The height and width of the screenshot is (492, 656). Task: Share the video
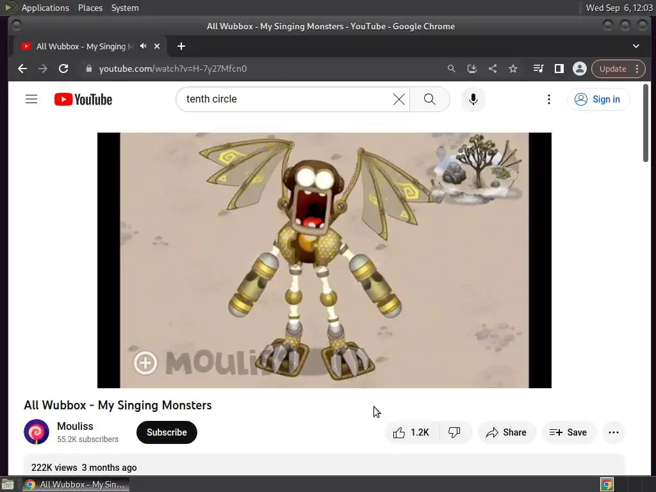(x=507, y=432)
